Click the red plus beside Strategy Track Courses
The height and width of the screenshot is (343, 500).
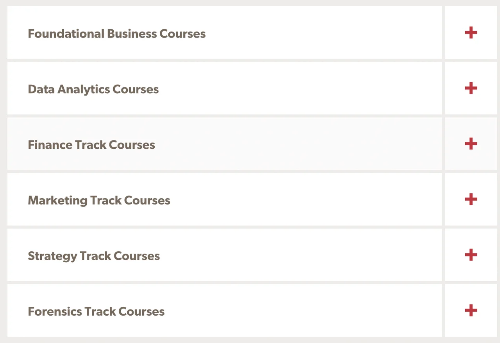tap(471, 255)
